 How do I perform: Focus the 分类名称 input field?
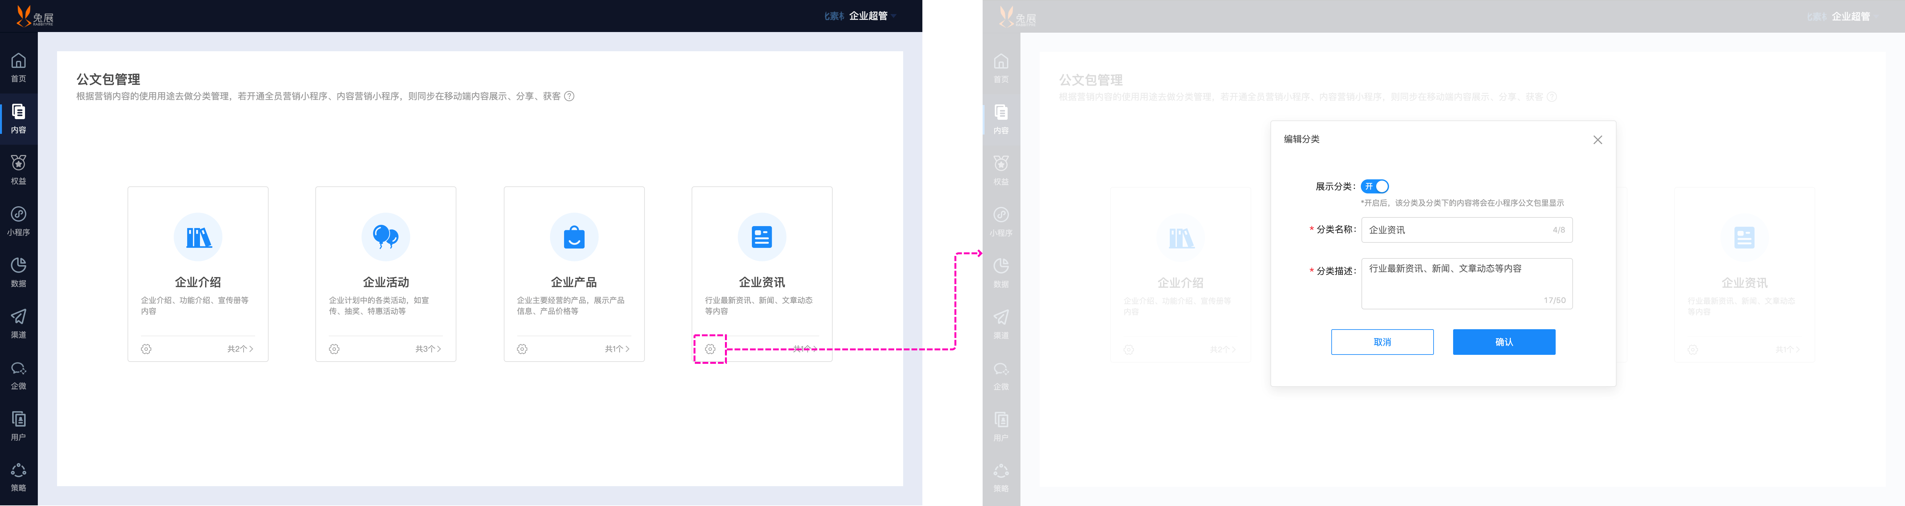[x=1467, y=230]
